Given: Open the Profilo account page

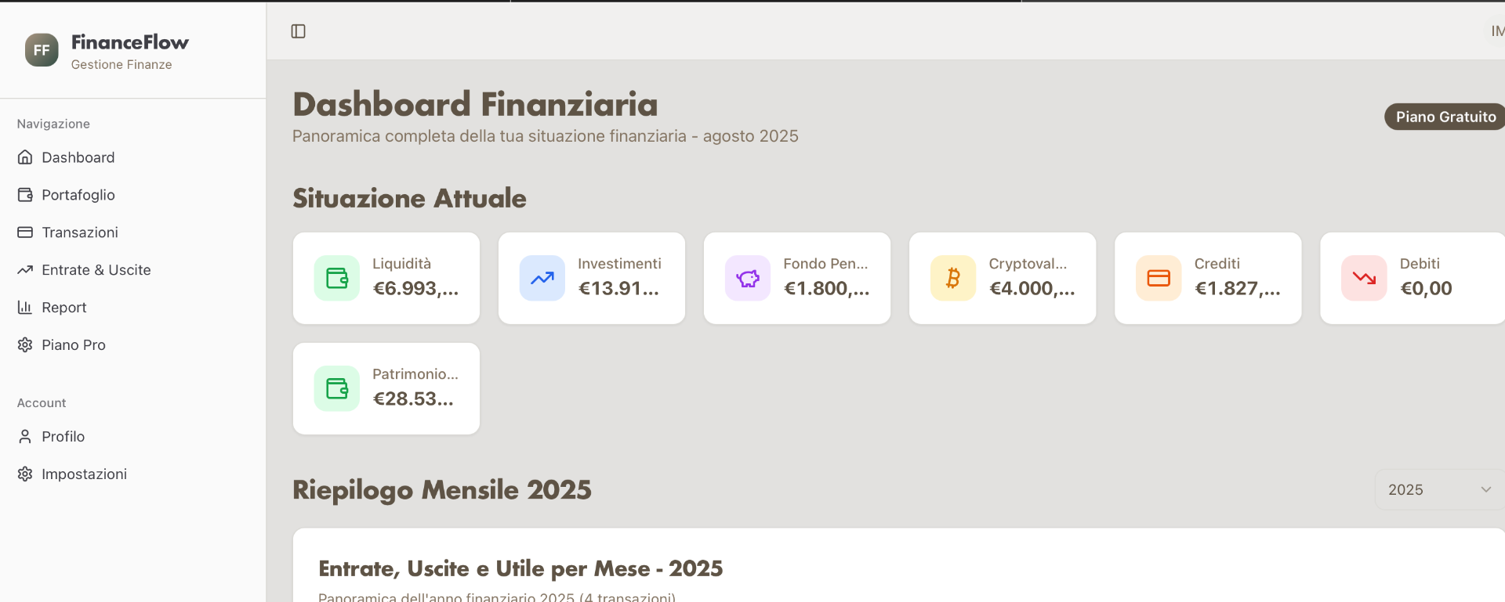Looking at the screenshot, I should click(x=63, y=437).
